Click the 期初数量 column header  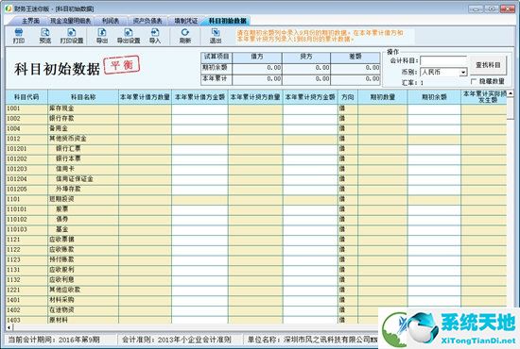coord(383,97)
